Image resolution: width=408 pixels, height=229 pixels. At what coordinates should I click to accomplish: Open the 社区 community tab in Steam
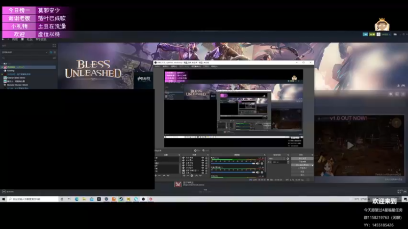click(x=30, y=40)
